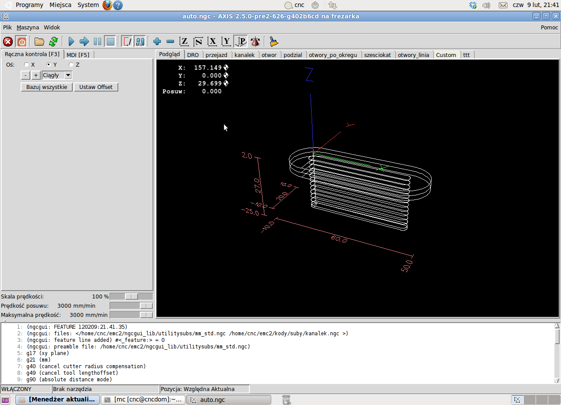Open the przejazd tab
This screenshot has height=405, width=561.
click(x=217, y=55)
